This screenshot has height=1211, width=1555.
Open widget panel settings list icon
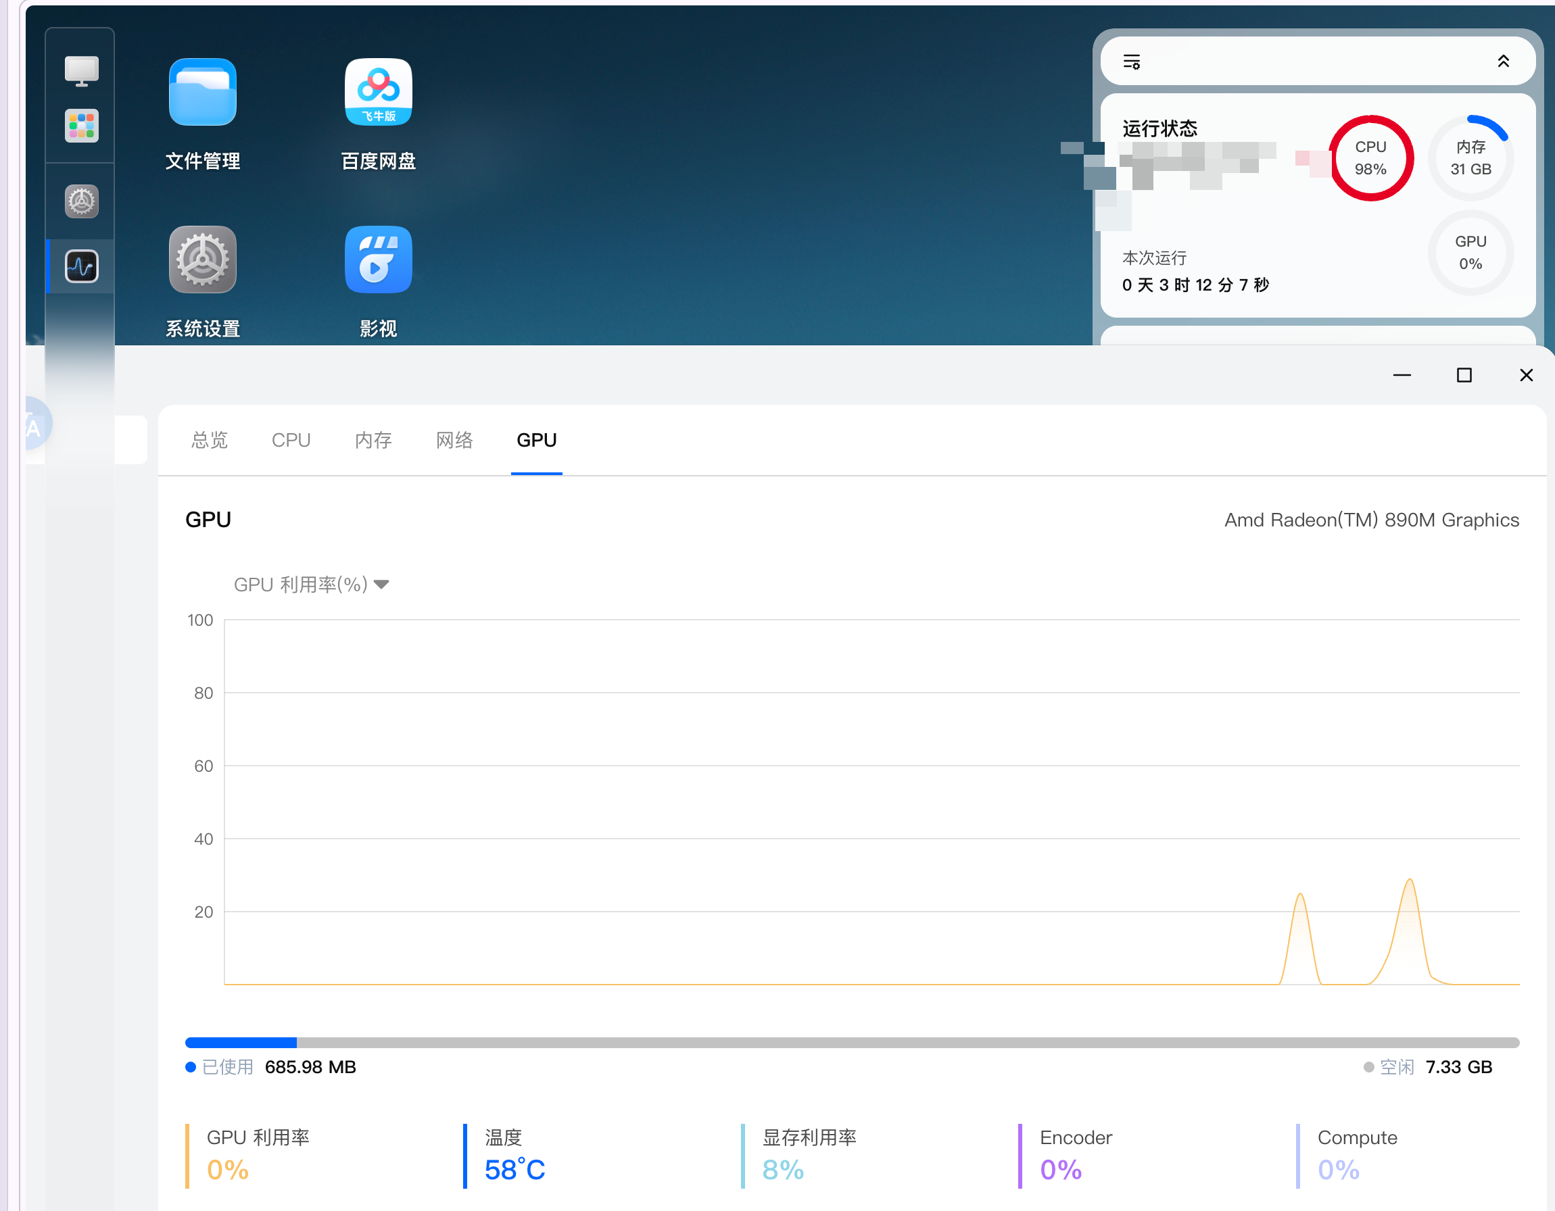coord(1131,62)
